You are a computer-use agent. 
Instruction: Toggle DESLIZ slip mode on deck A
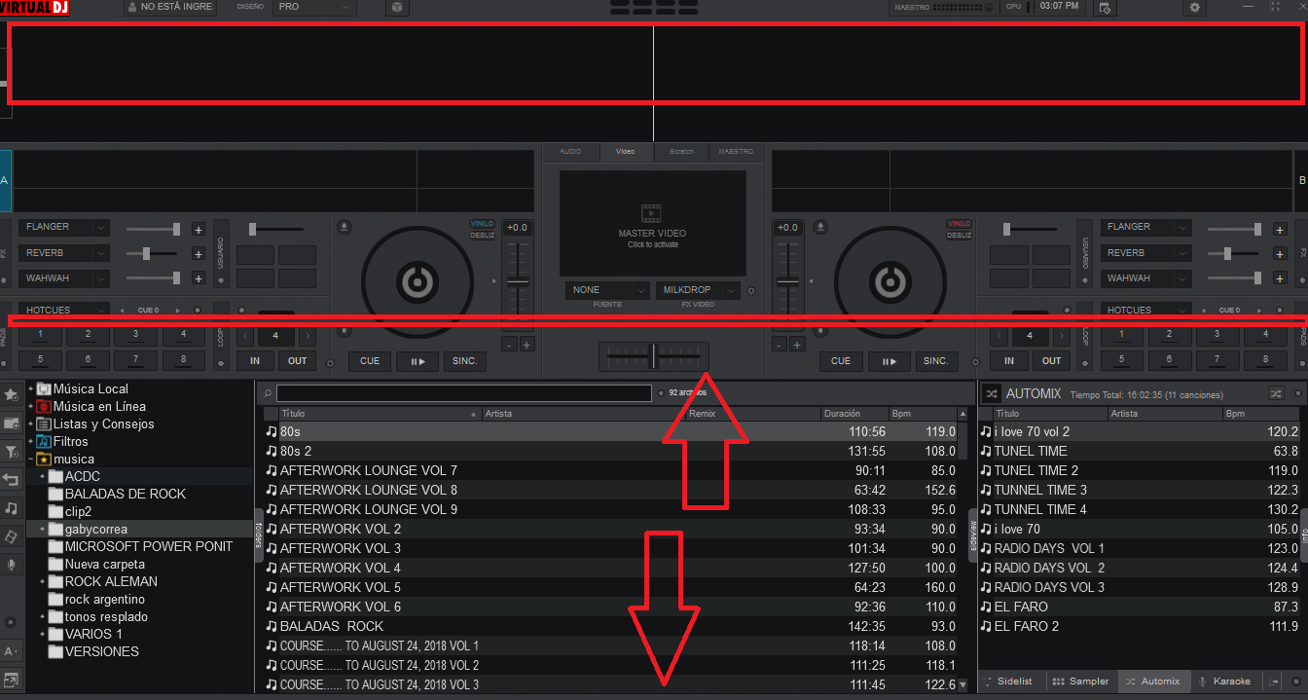tap(483, 235)
